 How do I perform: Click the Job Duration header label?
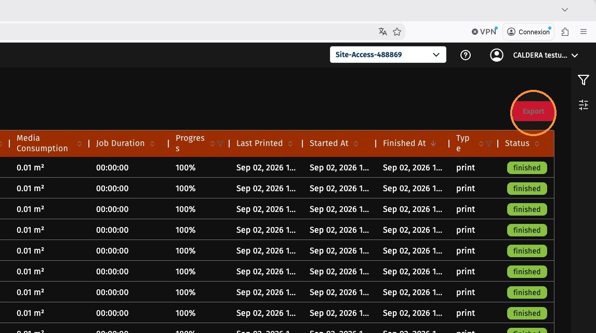[x=120, y=143]
